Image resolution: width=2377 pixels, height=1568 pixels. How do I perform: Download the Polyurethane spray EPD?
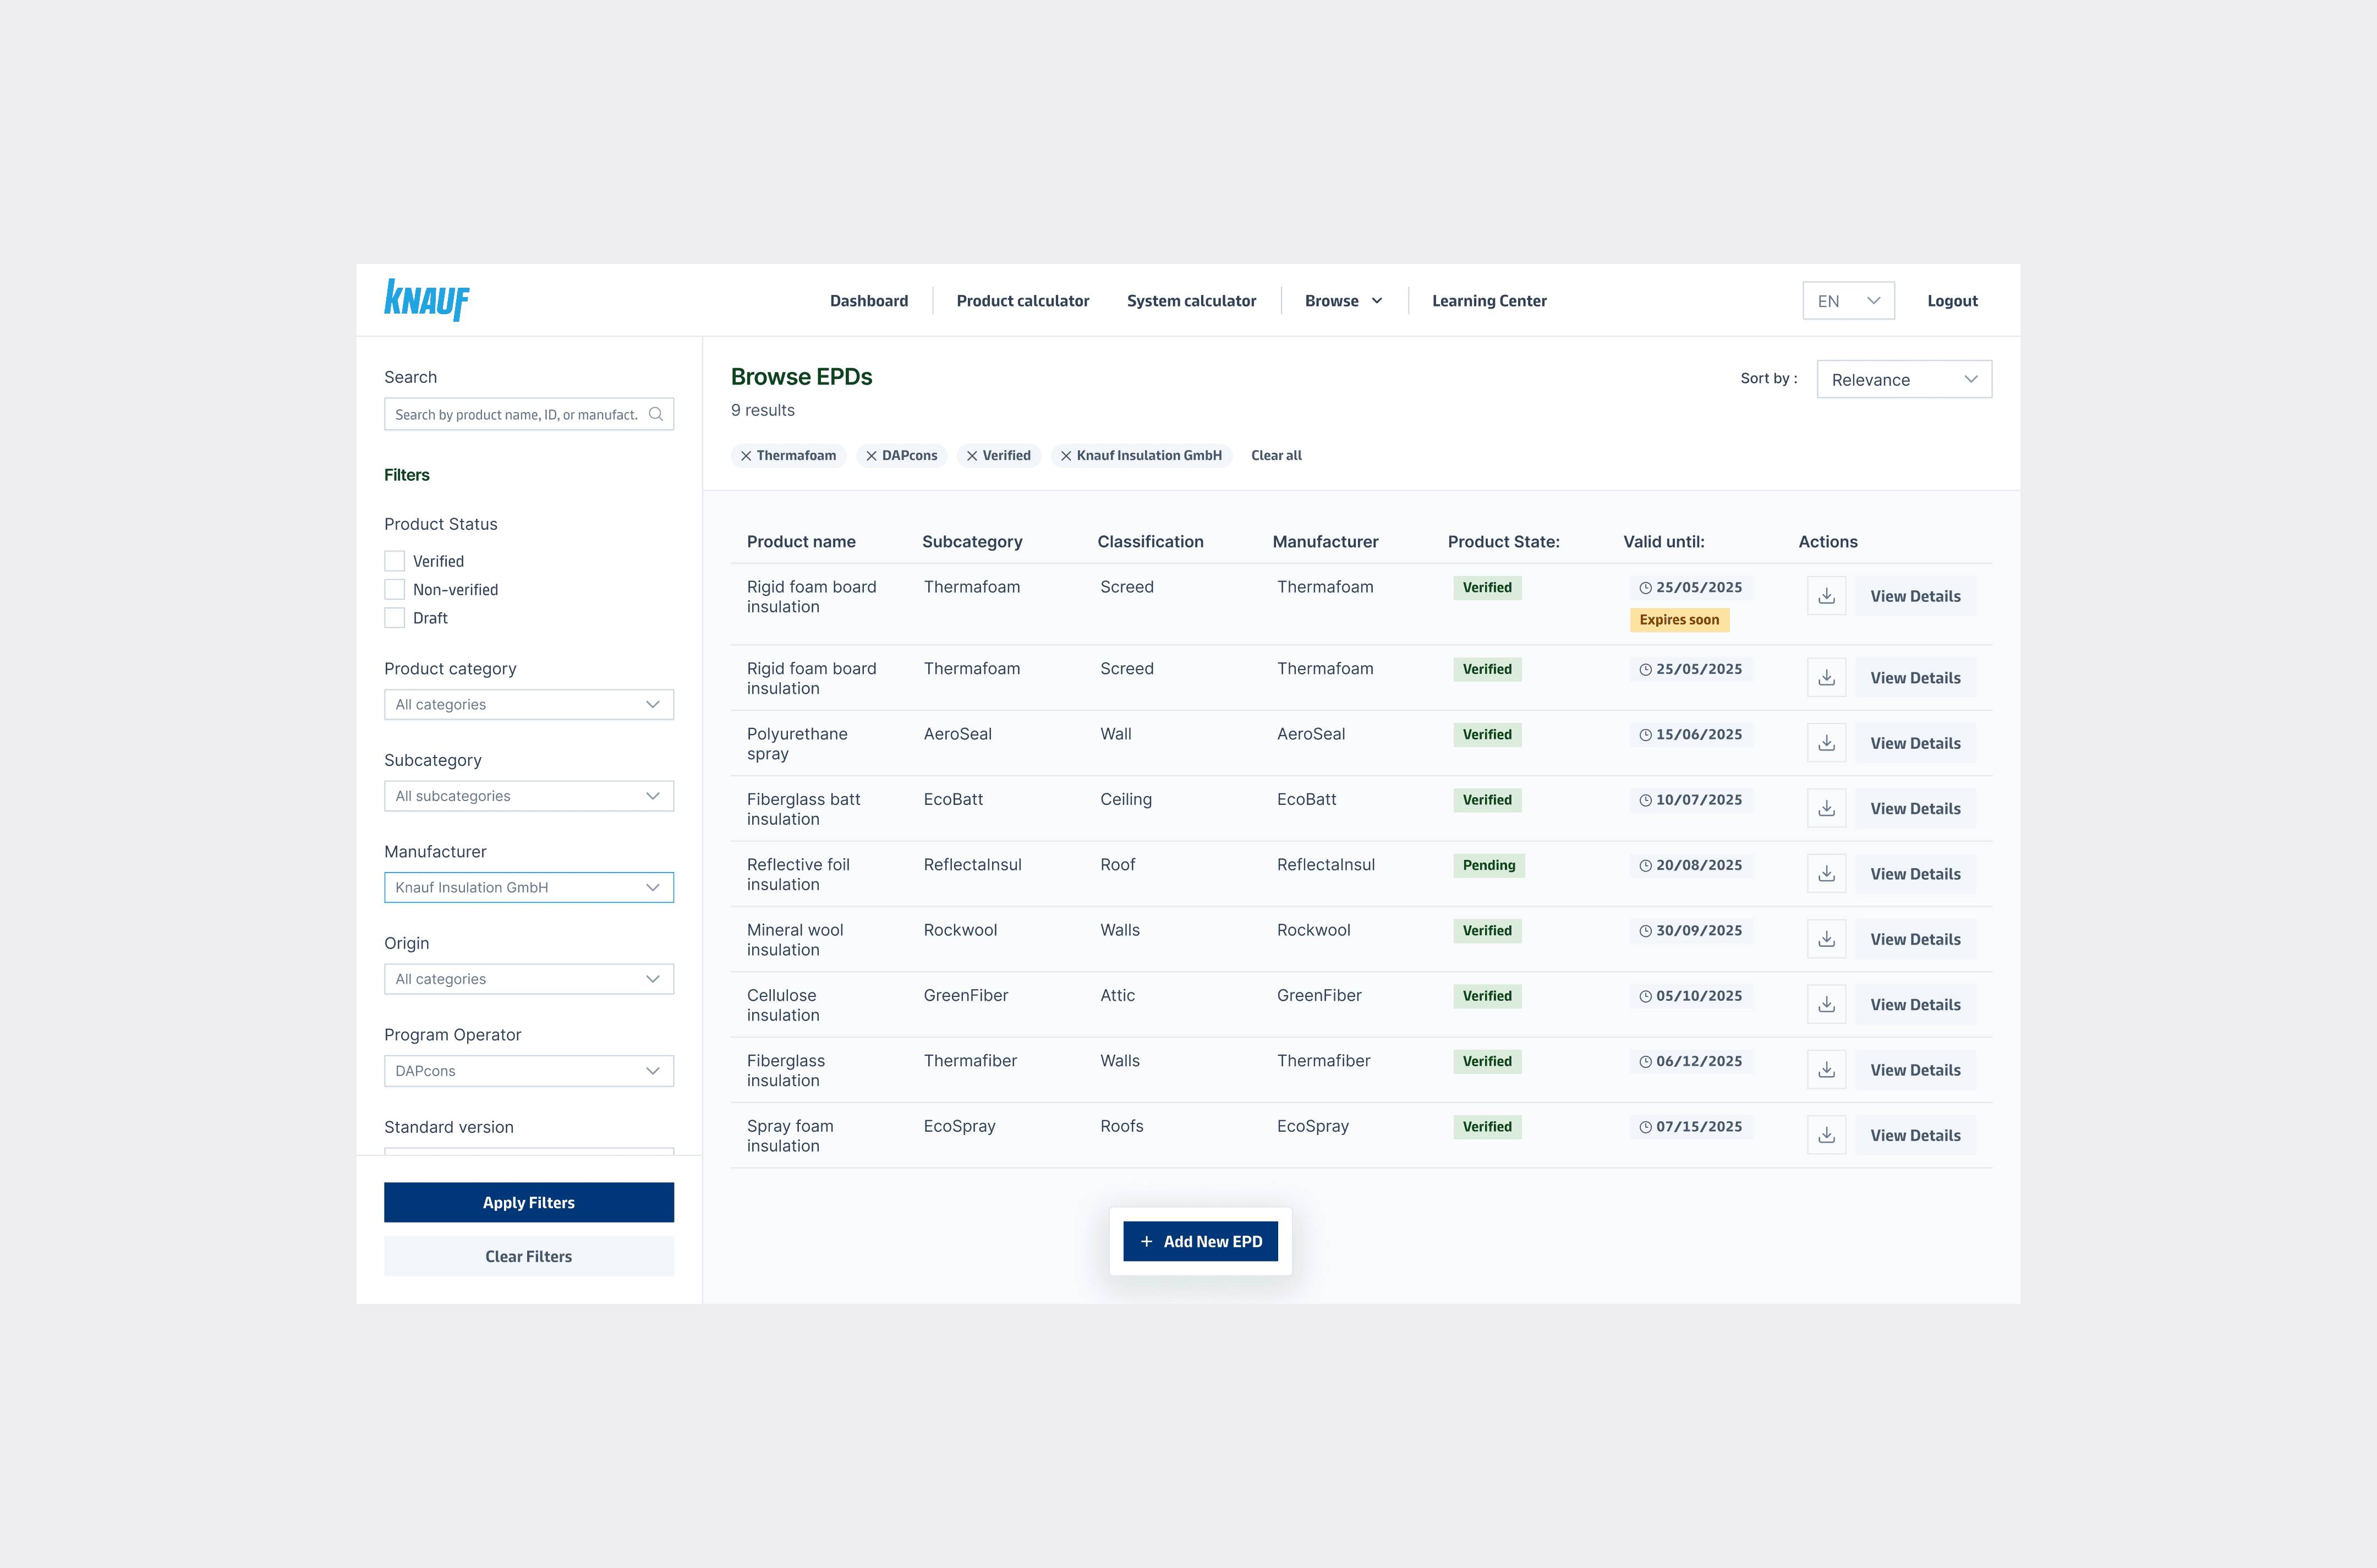tap(1826, 743)
